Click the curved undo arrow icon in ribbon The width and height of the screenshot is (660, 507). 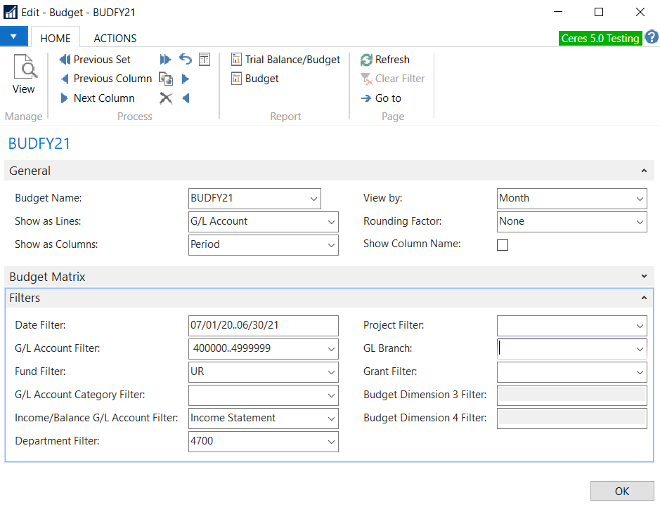[186, 60]
